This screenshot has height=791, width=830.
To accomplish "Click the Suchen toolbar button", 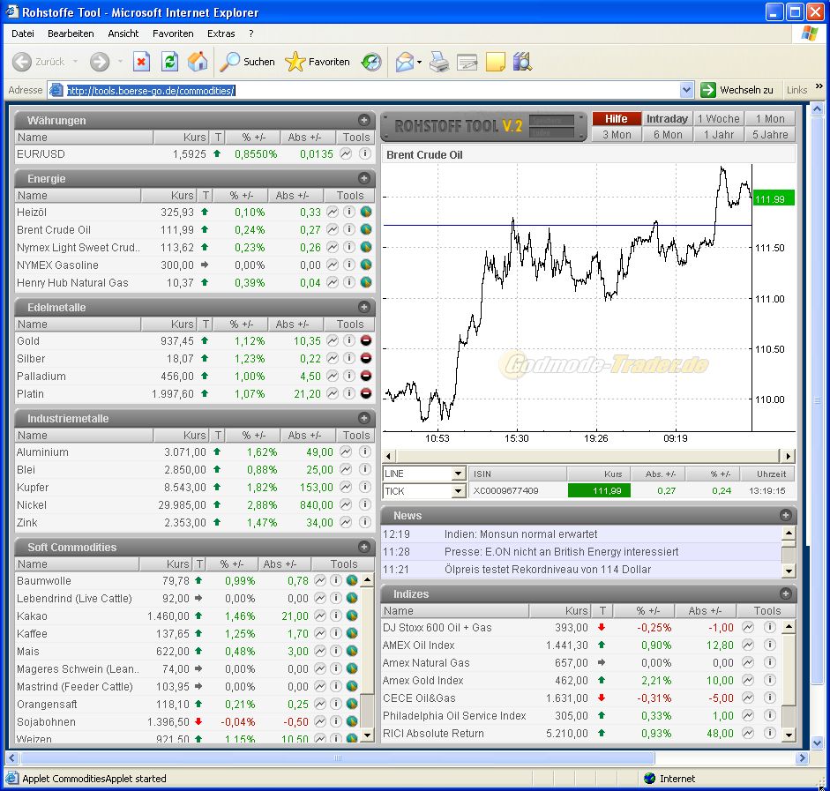I will click(248, 62).
